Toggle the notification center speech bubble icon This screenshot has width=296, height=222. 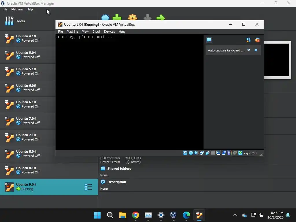click(209, 40)
